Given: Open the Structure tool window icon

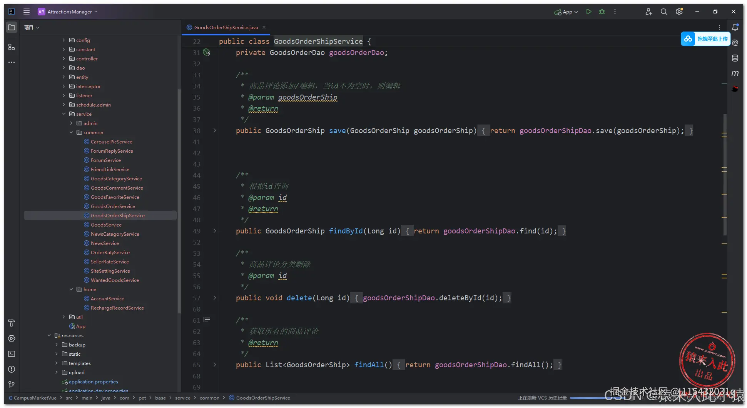Looking at the screenshot, I should [12, 47].
